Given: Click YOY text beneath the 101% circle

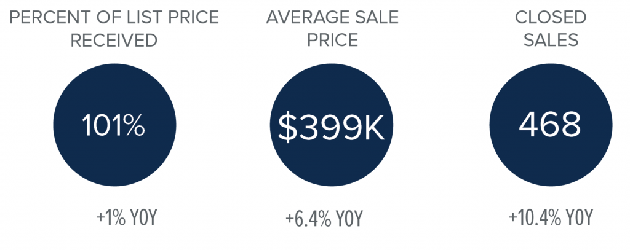Looking at the screenshot, I should click(143, 217).
